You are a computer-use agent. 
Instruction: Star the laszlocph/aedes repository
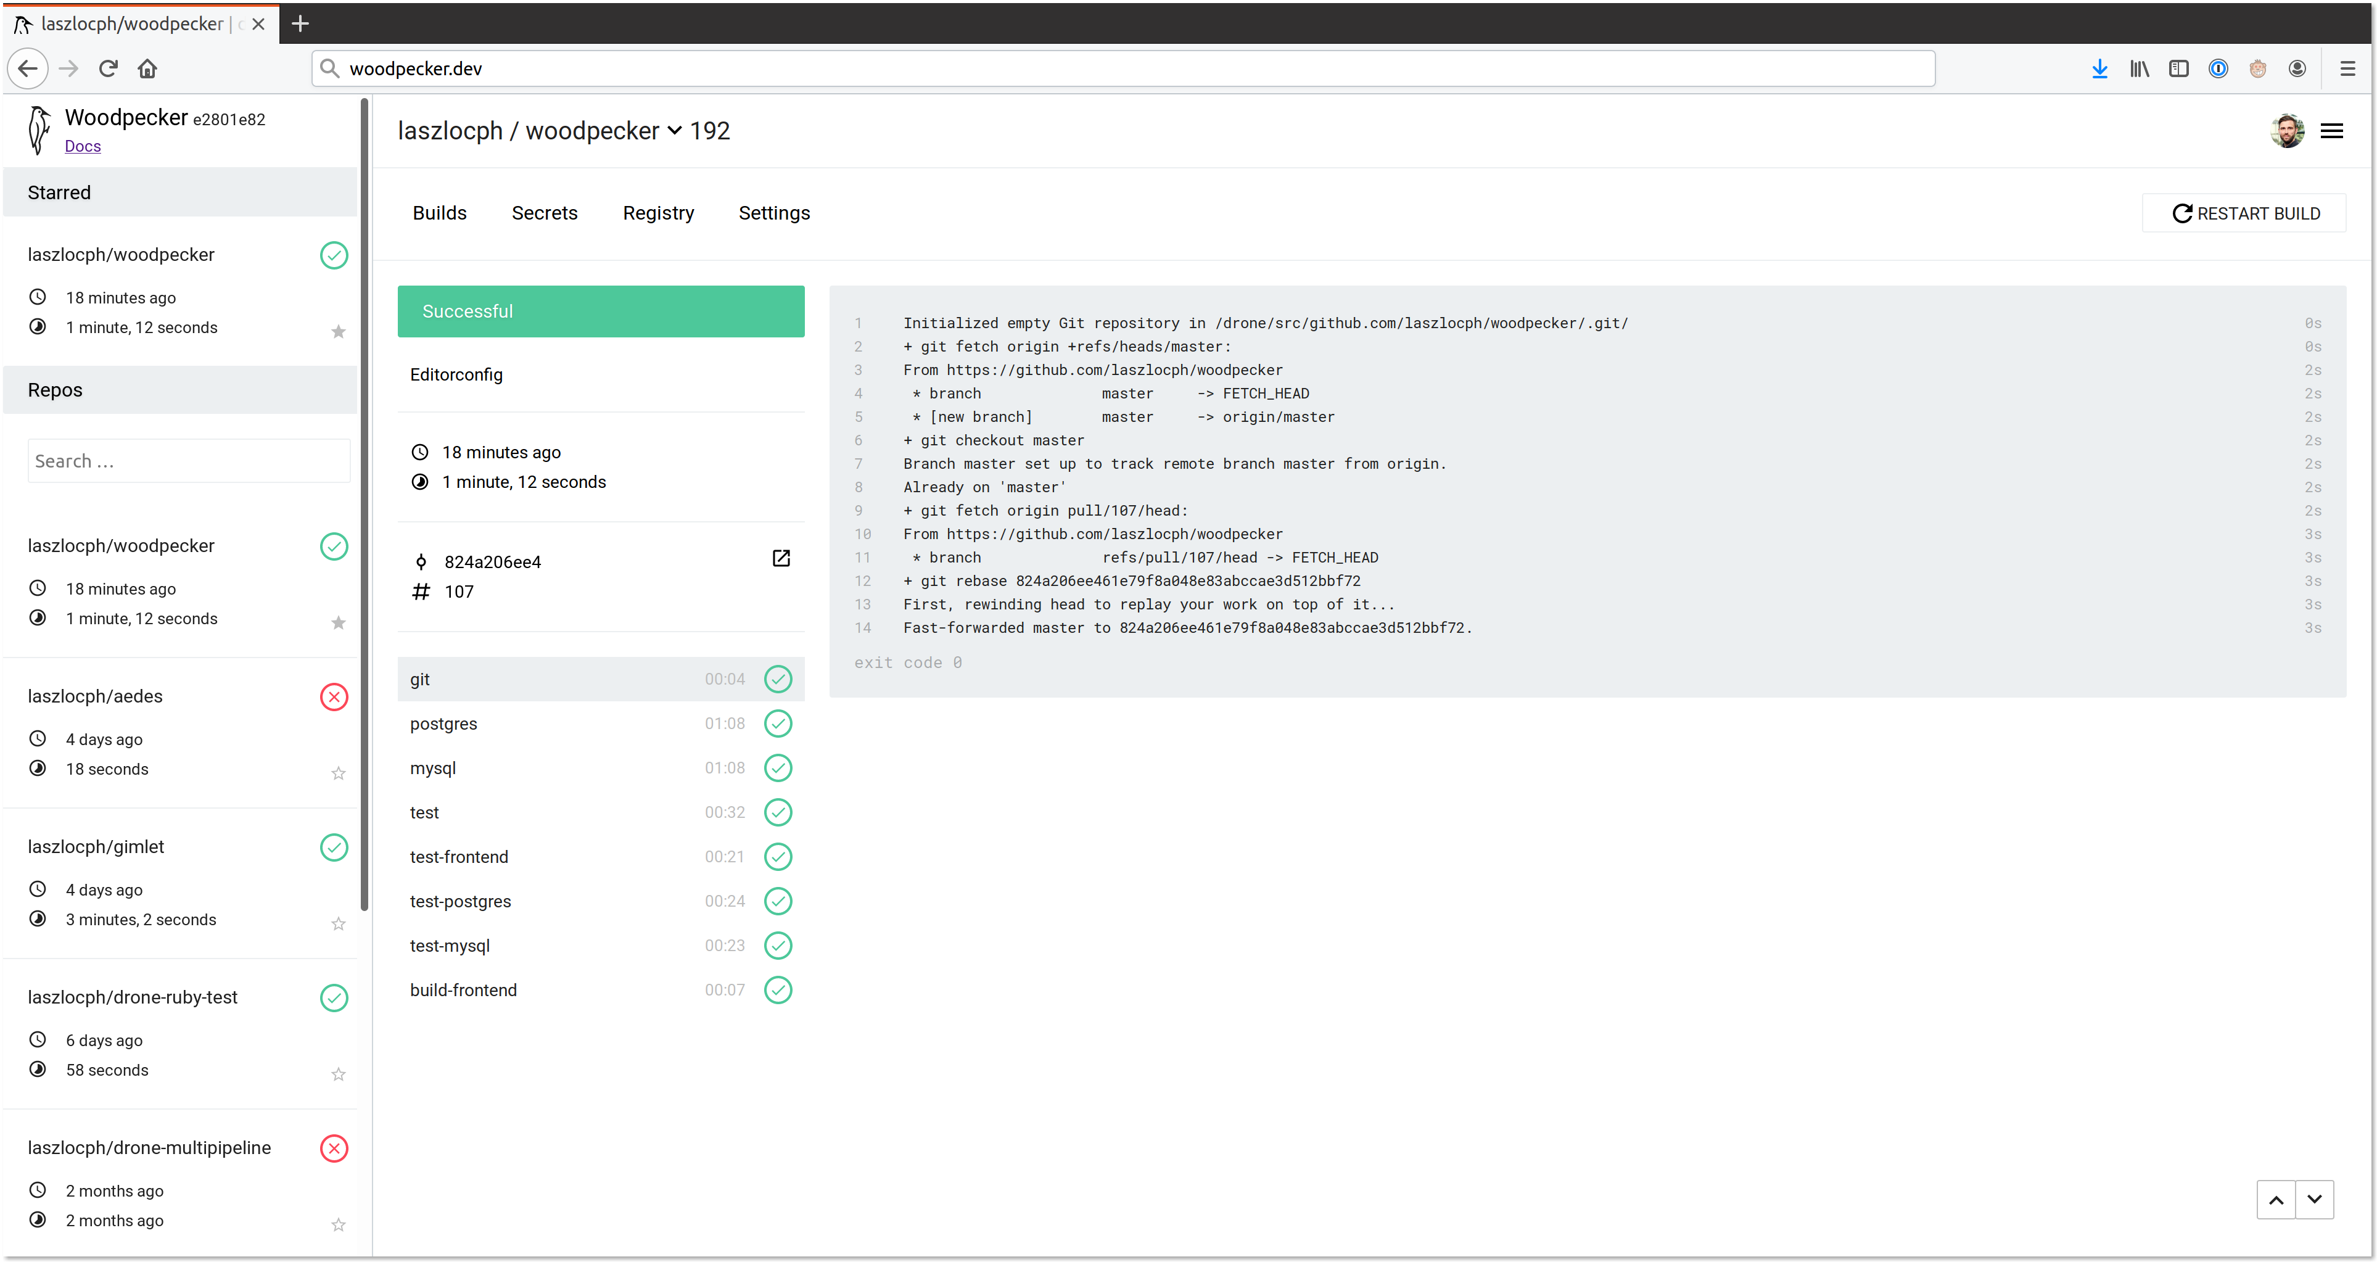(339, 773)
